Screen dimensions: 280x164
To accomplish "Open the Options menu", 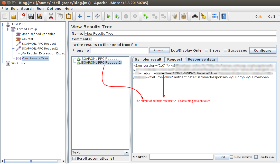I will (x=54, y=8).
